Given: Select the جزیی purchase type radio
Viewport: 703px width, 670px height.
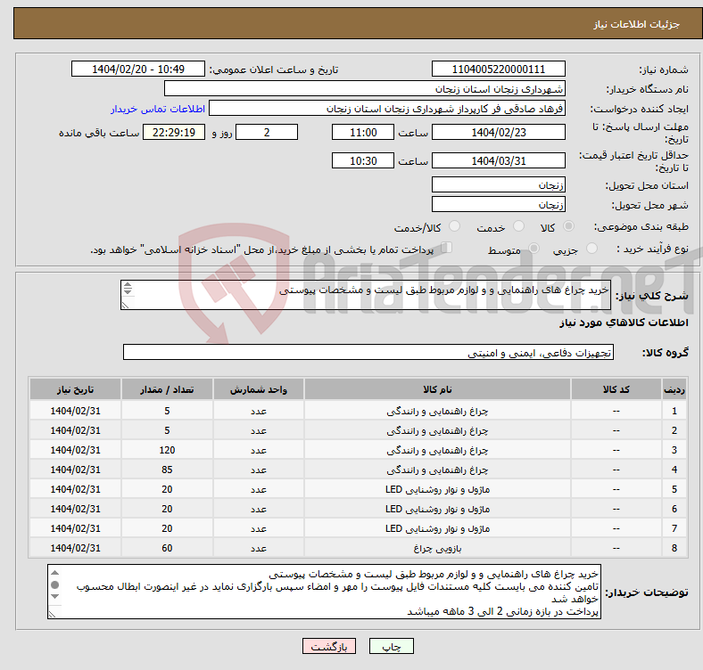Looking at the screenshot, I should (x=591, y=249).
